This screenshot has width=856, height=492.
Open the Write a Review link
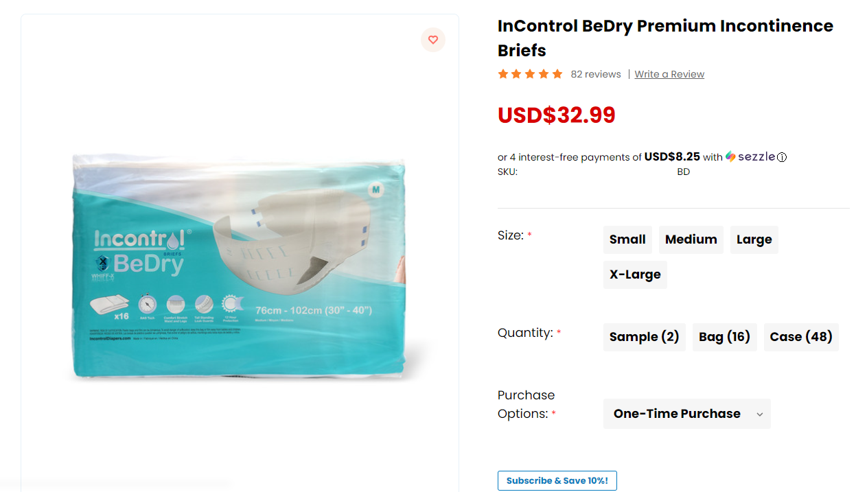tap(669, 74)
